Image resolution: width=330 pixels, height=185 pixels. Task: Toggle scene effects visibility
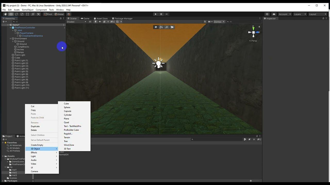click(104, 22)
